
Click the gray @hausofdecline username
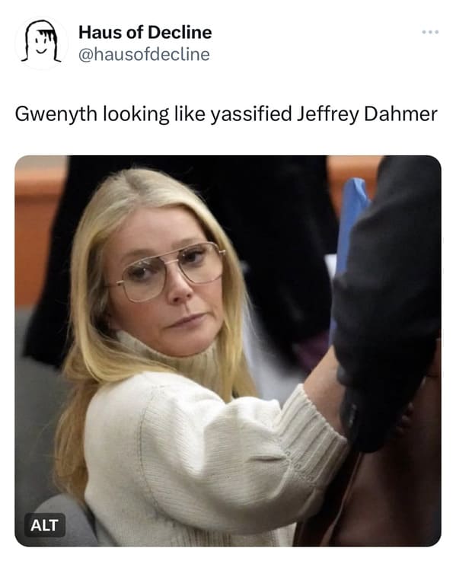[x=144, y=55]
